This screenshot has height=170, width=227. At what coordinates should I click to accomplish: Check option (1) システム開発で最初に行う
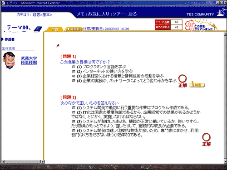click(x=74, y=108)
